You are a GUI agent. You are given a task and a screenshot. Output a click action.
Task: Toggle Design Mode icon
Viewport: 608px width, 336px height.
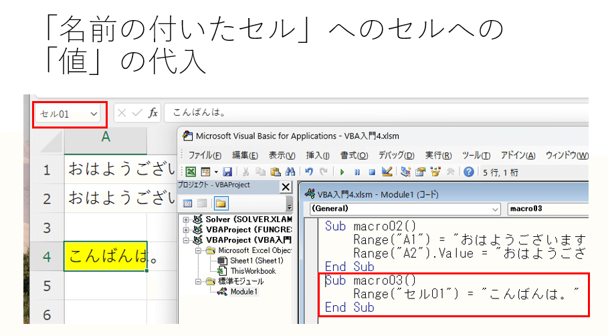click(387, 172)
